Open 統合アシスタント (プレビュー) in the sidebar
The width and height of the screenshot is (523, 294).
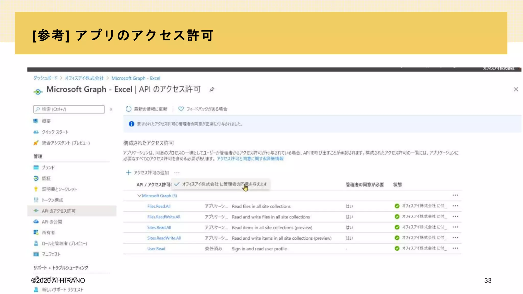[66, 143]
